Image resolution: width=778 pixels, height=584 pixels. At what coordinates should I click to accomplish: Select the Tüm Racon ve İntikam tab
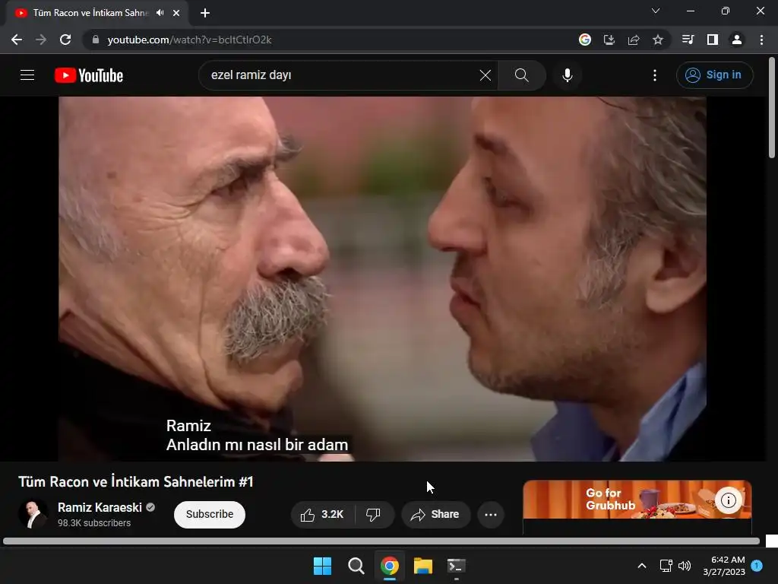(91, 13)
